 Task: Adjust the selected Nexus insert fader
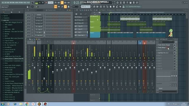(x=48, y=67)
